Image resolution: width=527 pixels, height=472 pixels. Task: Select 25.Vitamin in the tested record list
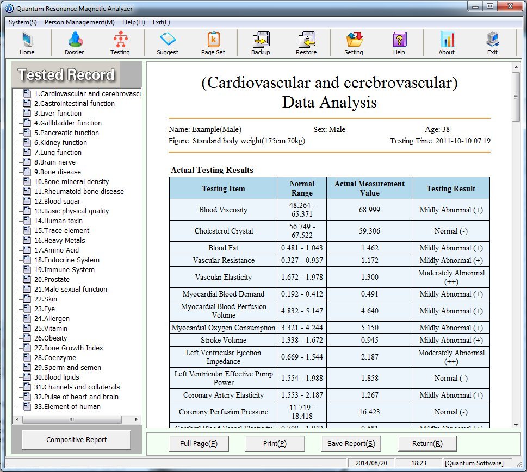pyautogui.click(x=51, y=329)
